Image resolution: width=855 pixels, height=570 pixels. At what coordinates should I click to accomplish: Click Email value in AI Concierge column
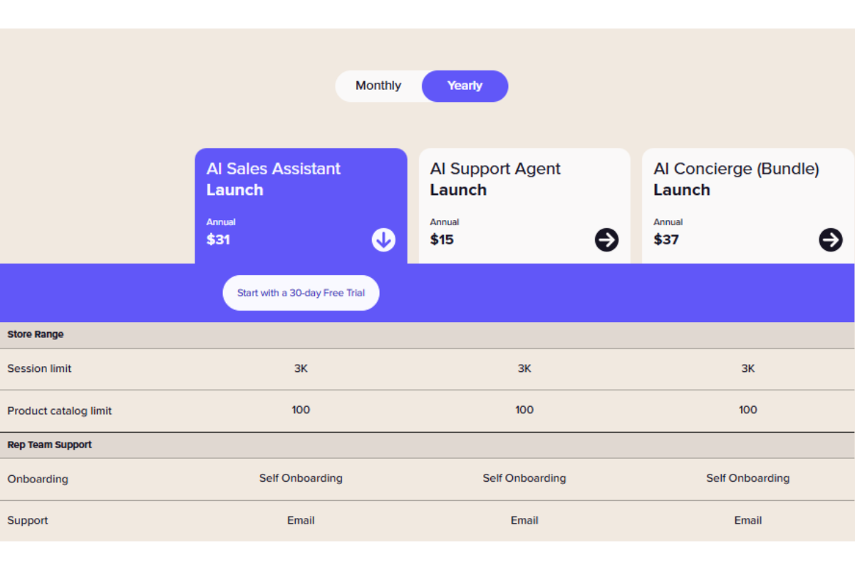[748, 520]
